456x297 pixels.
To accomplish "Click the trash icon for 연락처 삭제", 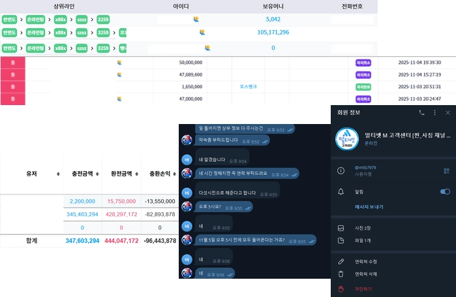I will pyautogui.click(x=341, y=274).
